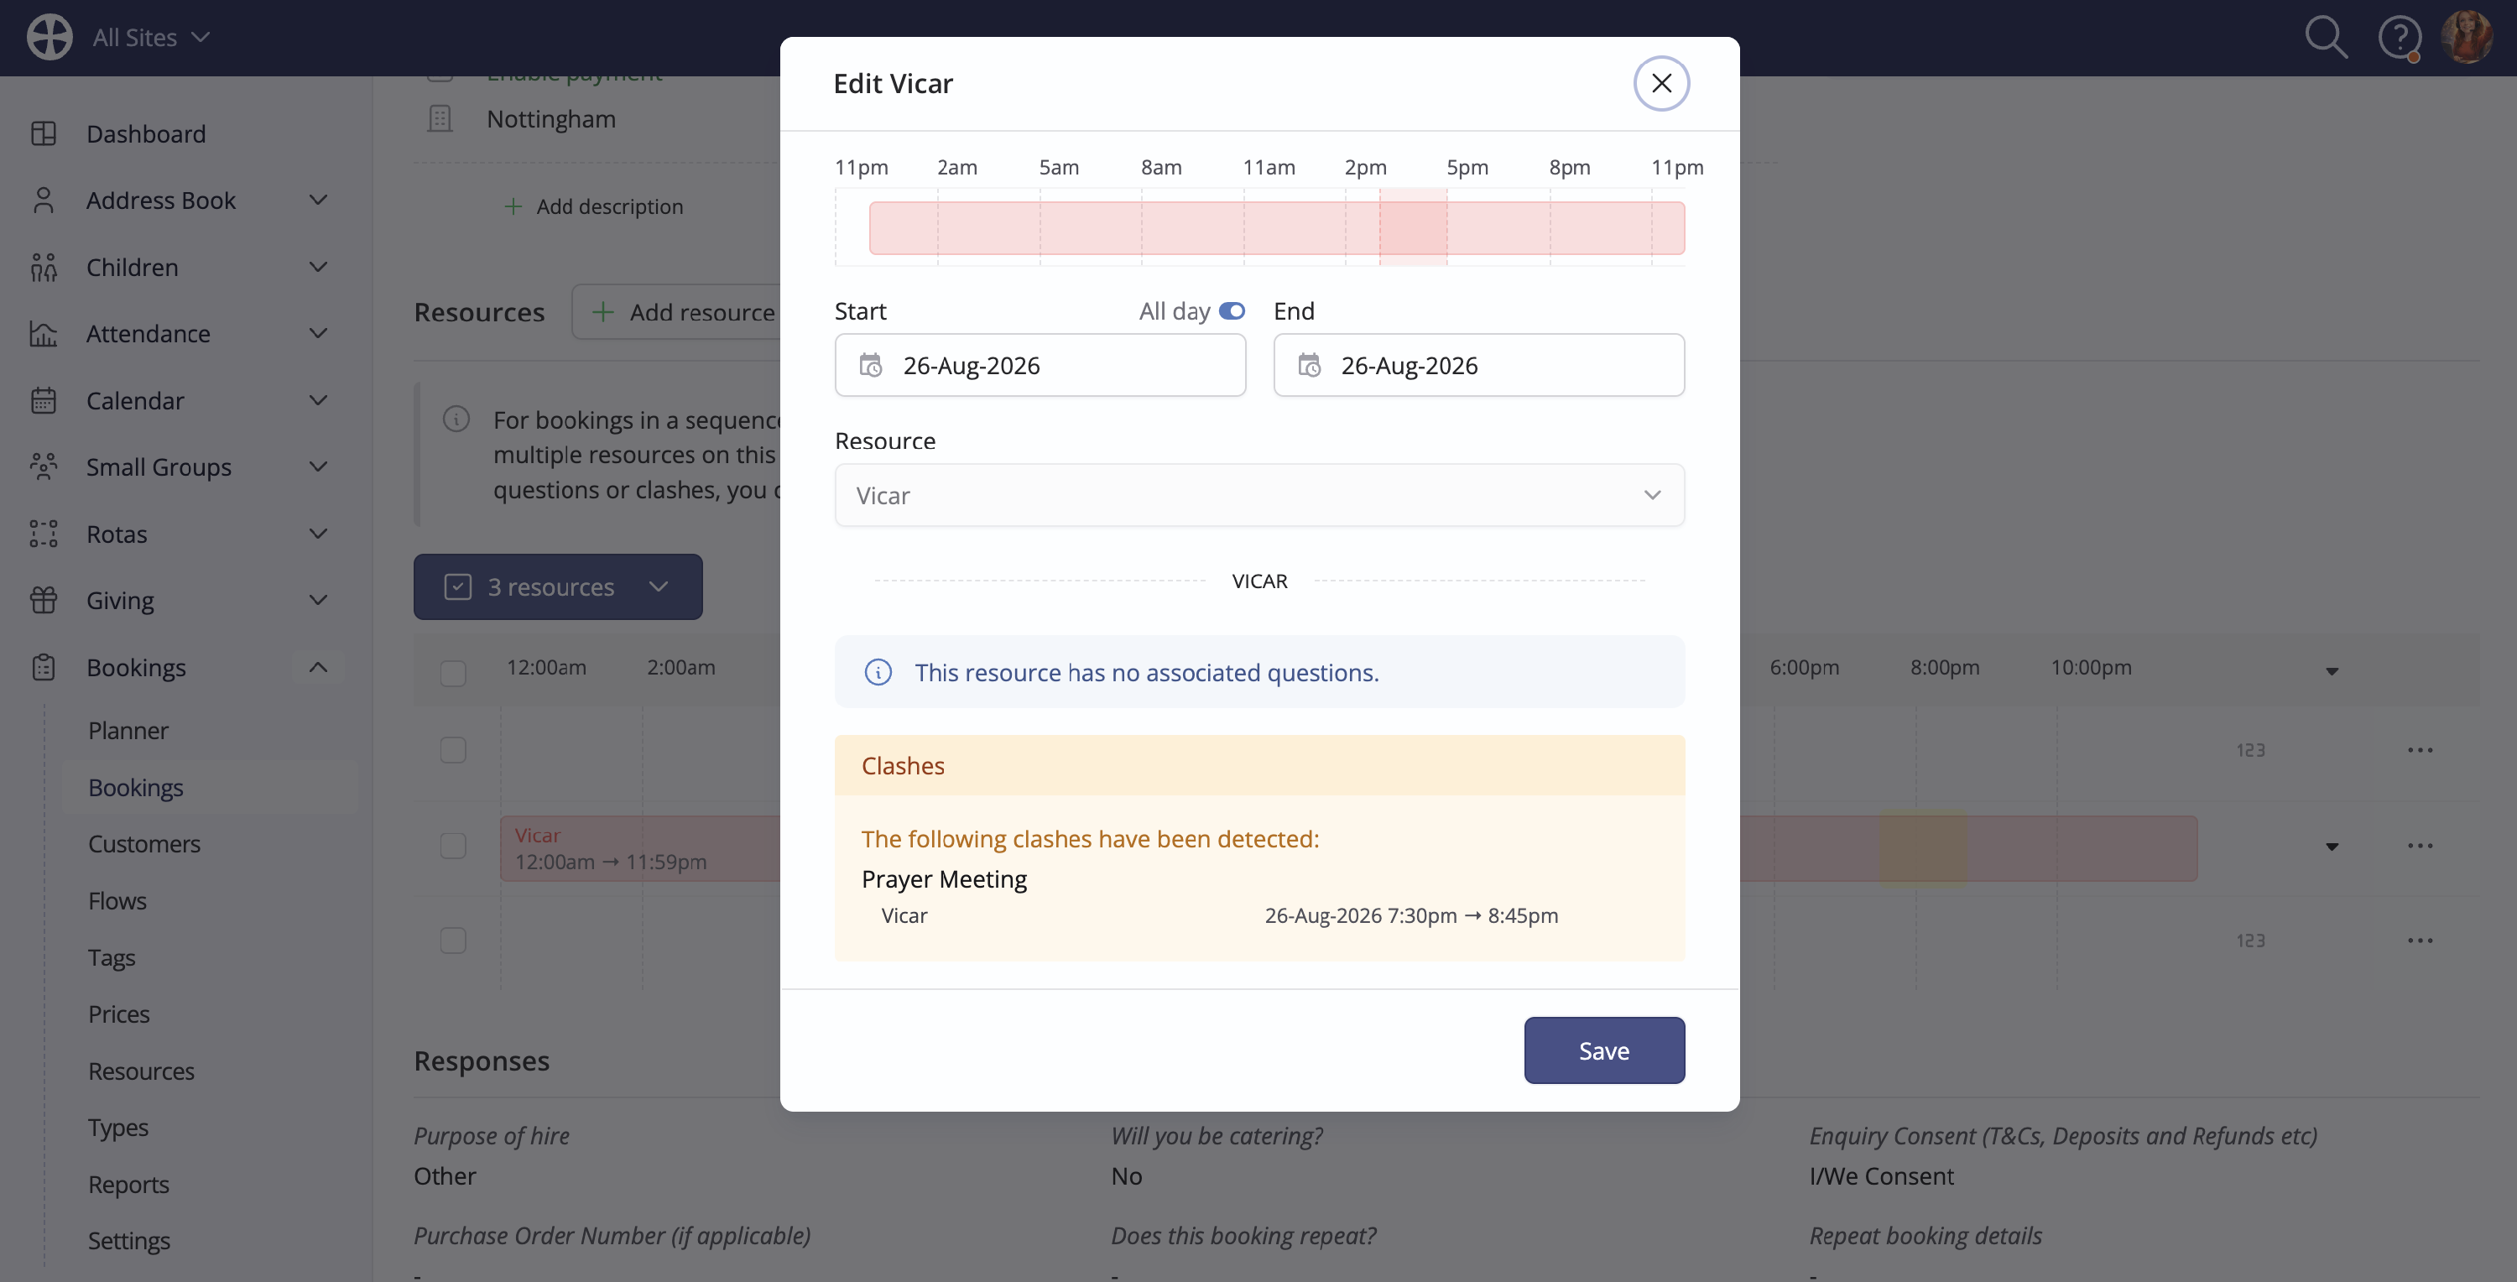This screenshot has height=1282, width=2517.
Task: Click the Dashboard sidebar icon
Action: [43, 133]
